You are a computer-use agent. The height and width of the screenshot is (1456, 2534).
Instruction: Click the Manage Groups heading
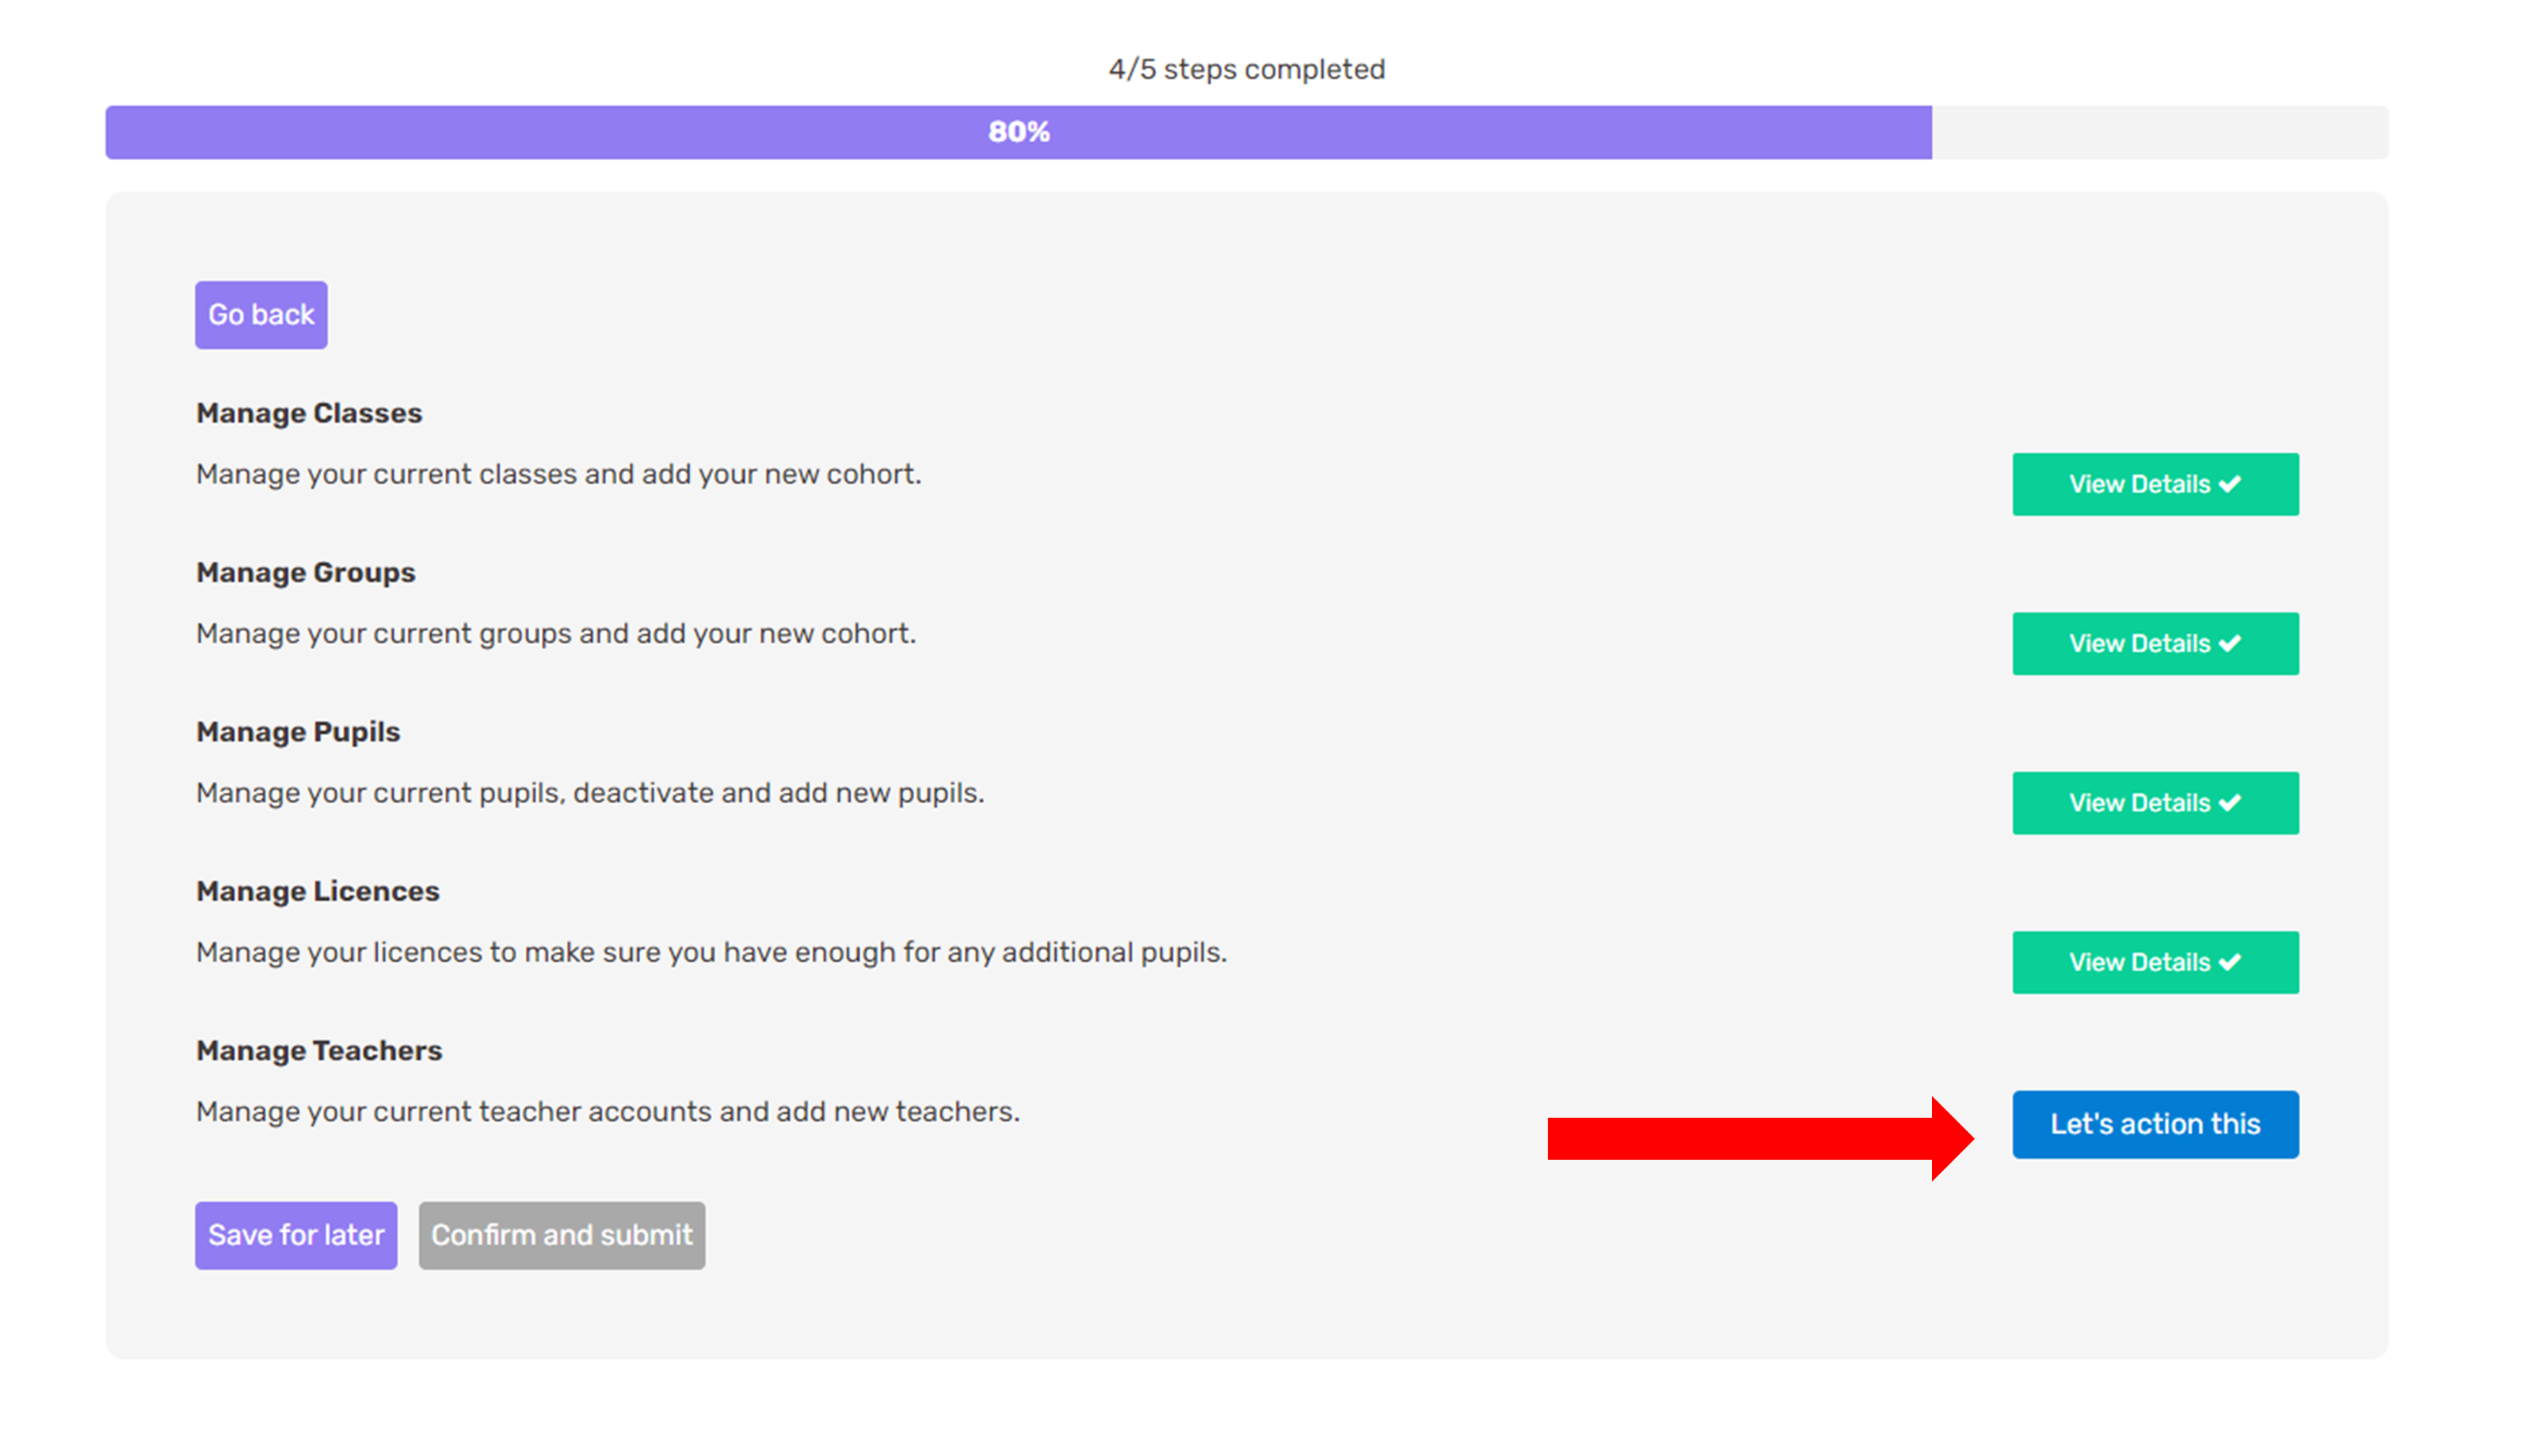pos(306,572)
